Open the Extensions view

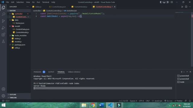[3, 35]
